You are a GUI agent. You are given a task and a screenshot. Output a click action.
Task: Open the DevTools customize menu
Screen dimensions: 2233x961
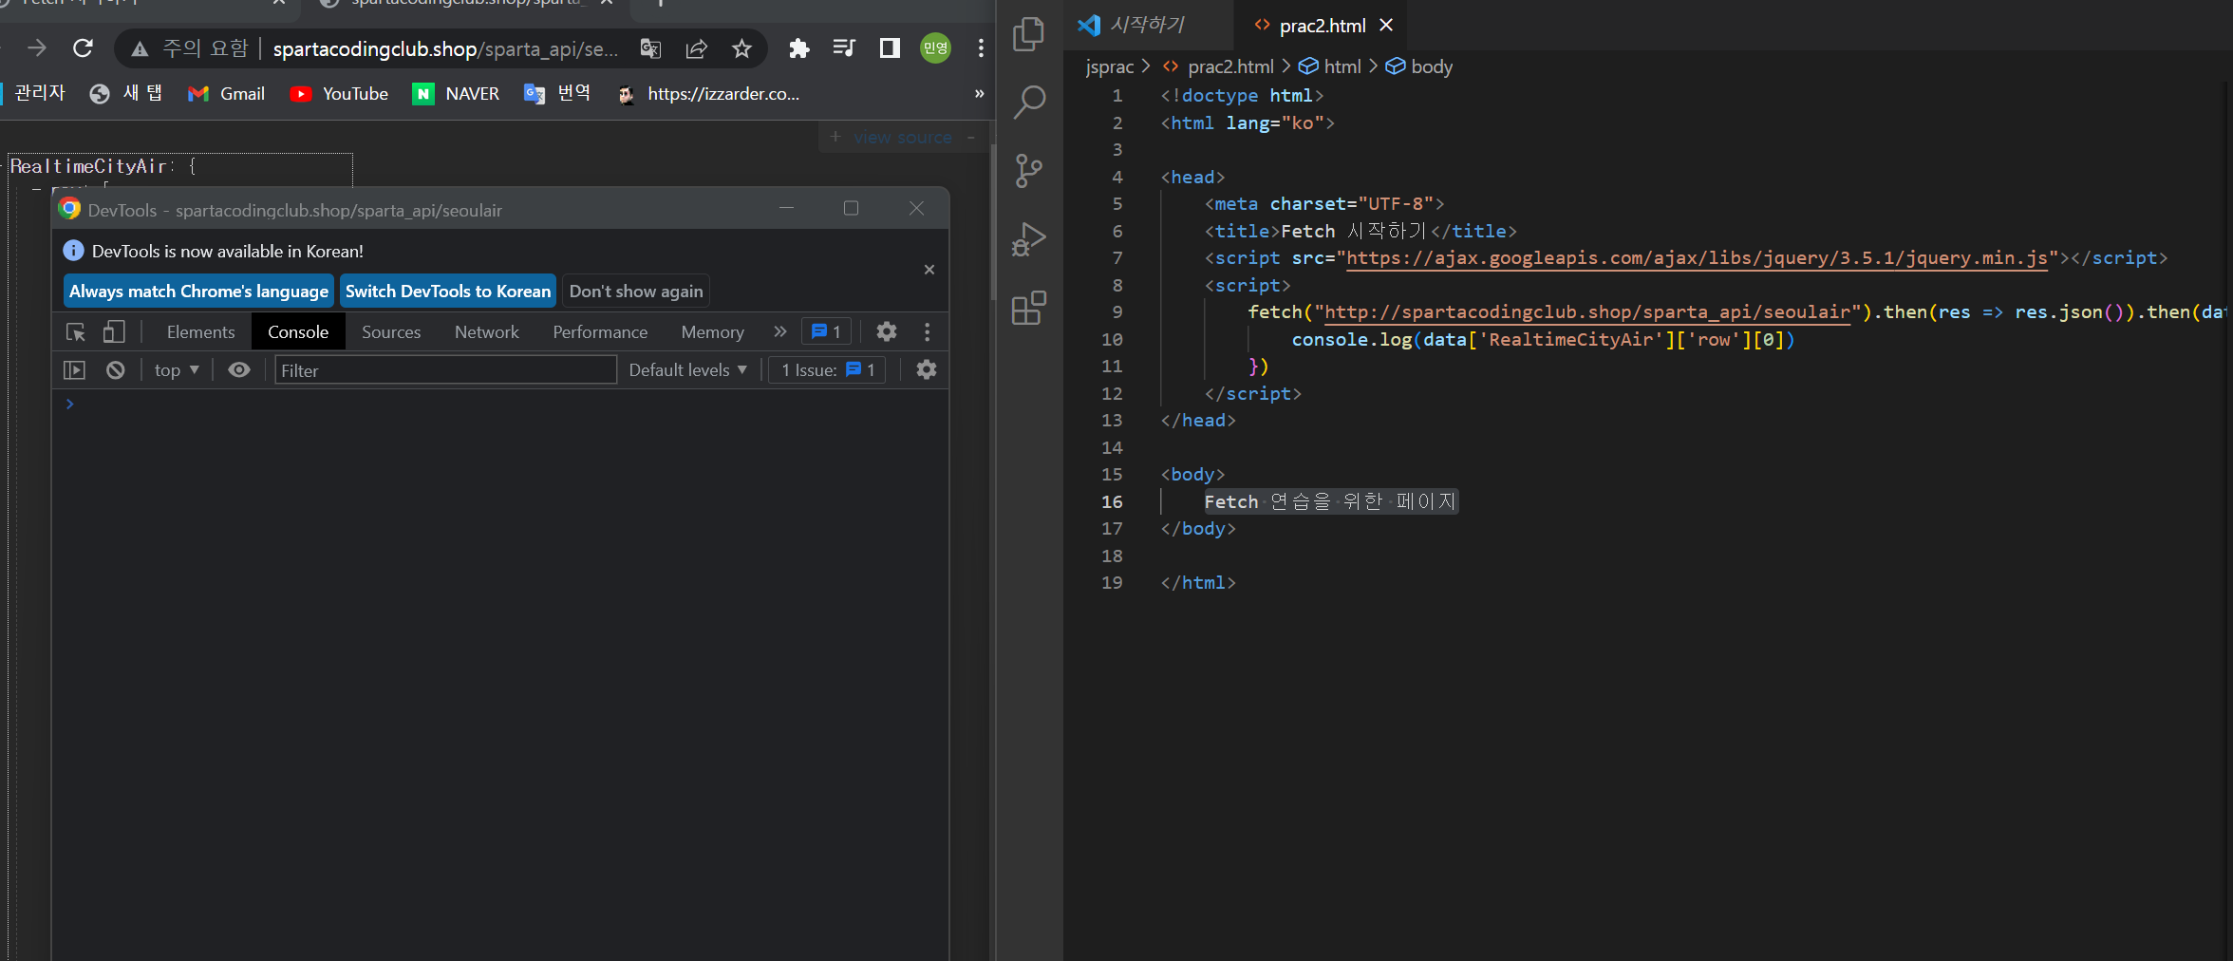pos(928,332)
